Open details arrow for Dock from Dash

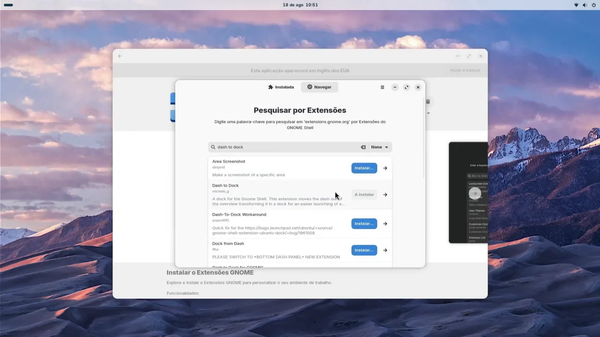(x=385, y=250)
